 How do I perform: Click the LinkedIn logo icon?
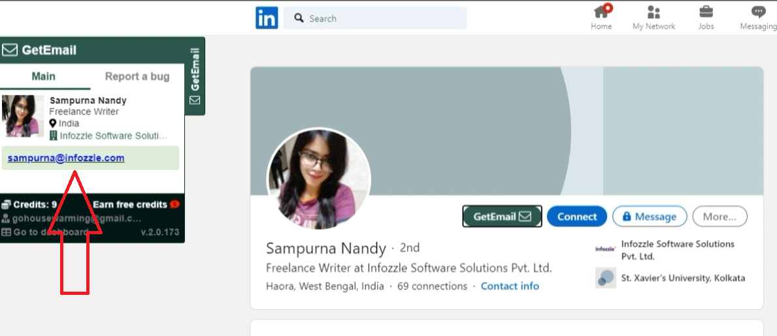[x=267, y=18]
